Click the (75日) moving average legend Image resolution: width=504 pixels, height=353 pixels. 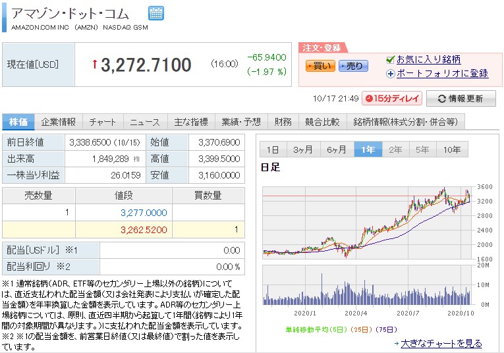click(386, 329)
